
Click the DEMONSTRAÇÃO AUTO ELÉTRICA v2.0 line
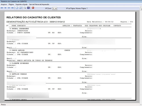click(x=35, y=22)
